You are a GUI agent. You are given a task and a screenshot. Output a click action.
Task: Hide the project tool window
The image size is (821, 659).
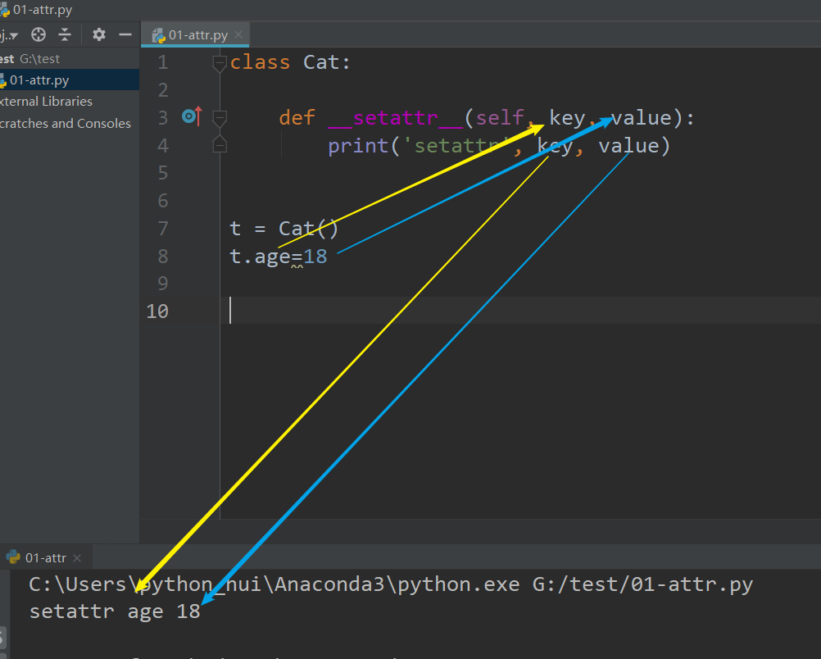click(125, 35)
